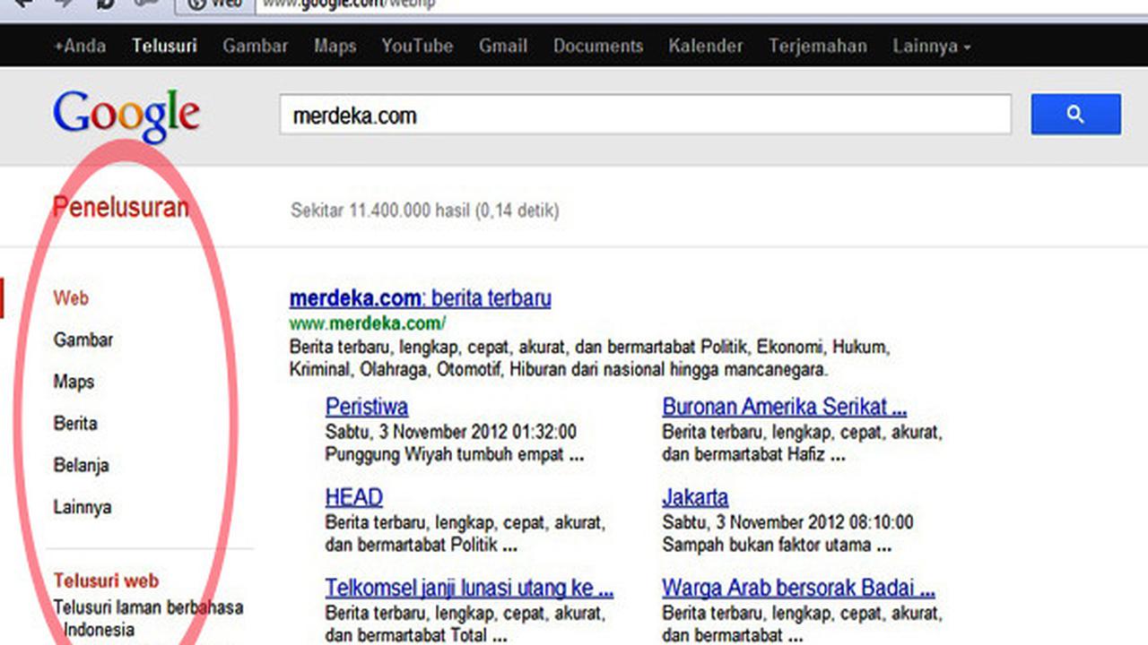The height and width of the screenshot is (645, 1148).
Task: Open Buronan Amerika Serikat sitelink
Action: pos(785,407)
